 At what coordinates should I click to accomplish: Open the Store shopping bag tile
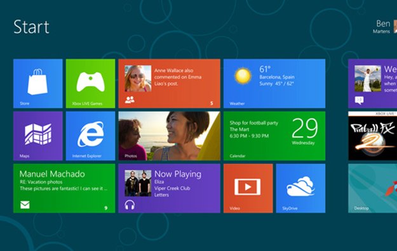[37, 84]
